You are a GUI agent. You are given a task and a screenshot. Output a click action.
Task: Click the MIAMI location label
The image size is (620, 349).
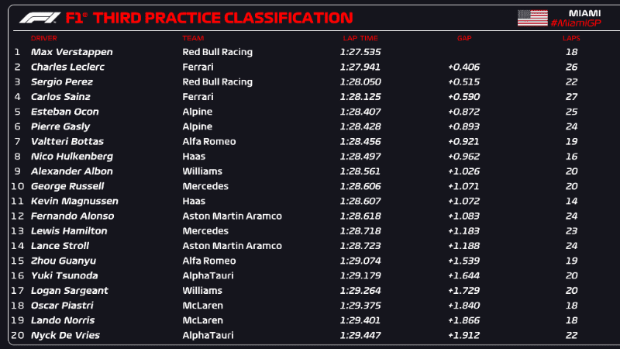(x=584, y=12)
